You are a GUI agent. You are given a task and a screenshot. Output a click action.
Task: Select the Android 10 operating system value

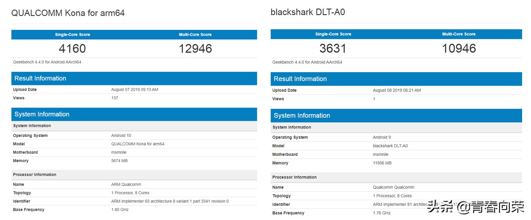pyautogui.click(x=121, y=135)
